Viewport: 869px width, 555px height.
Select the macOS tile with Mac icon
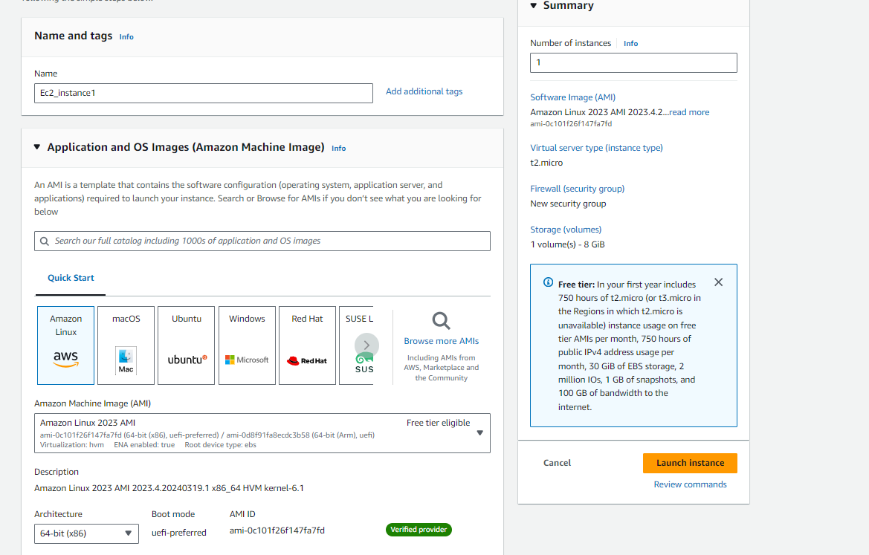(x=126, y=345)
